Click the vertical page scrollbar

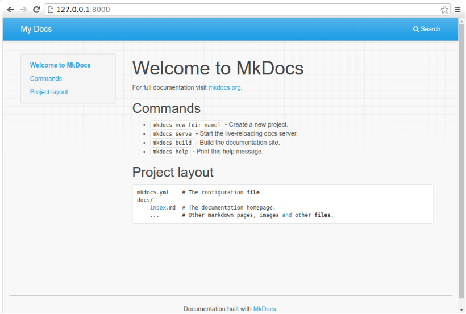tap(461, 170)
